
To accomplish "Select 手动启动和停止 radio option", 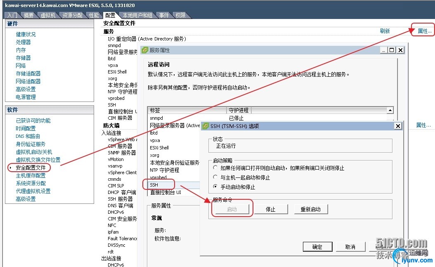I will [x=215, y=187].
